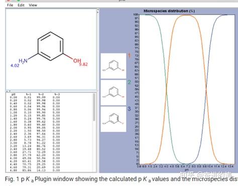Select microspecies 1 structure thumbnail
Screen dimensions: 238x186
point(113,66)
